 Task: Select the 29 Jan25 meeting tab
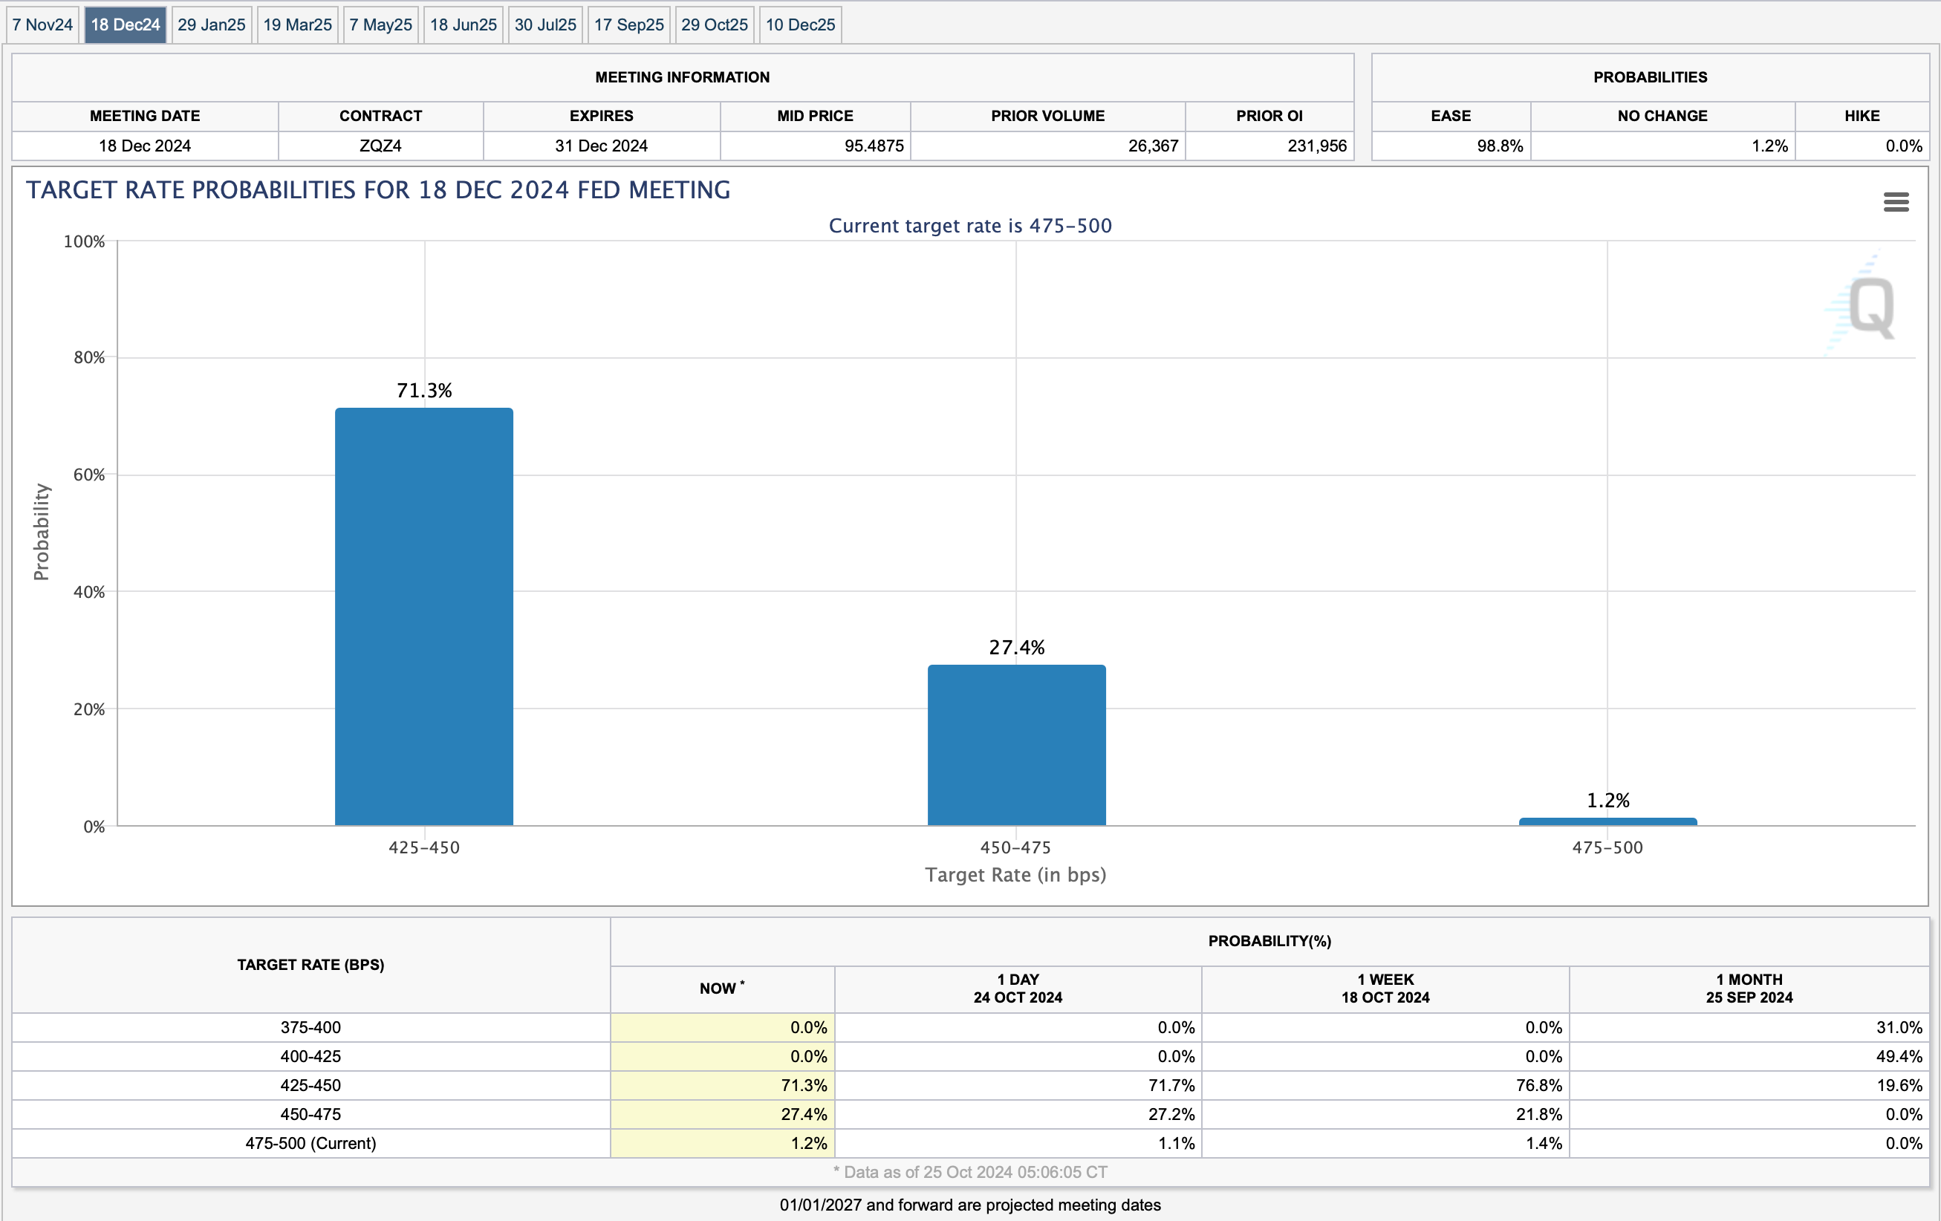211,25
